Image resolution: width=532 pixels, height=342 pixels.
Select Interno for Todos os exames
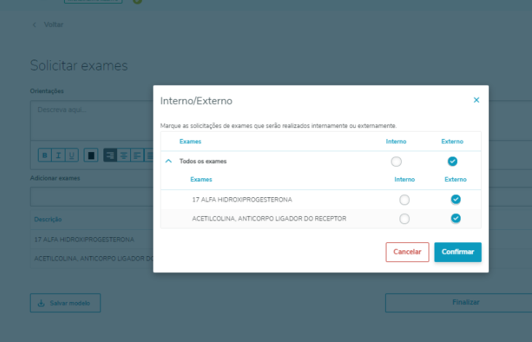[396, 162]
